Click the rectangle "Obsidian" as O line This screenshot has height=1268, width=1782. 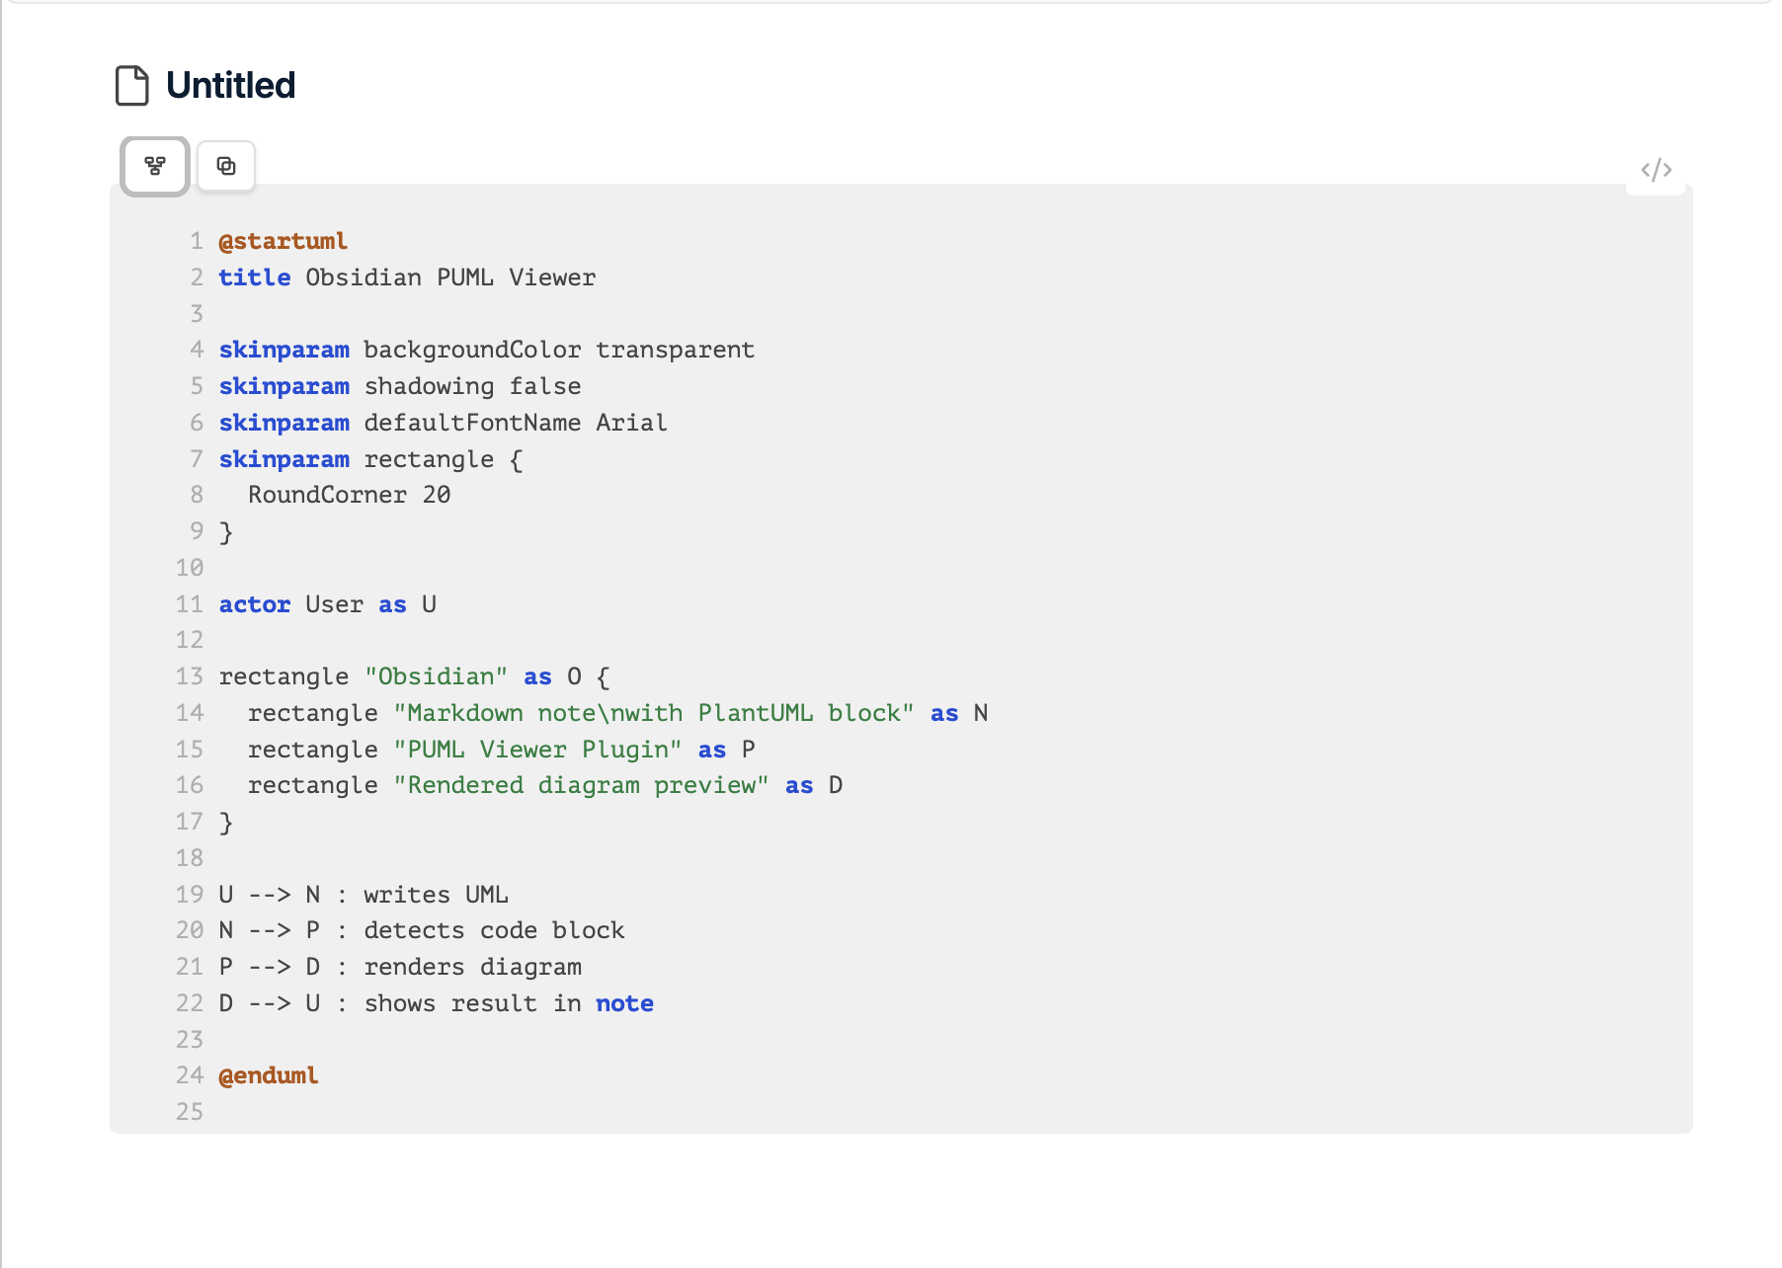coord(415,676)
